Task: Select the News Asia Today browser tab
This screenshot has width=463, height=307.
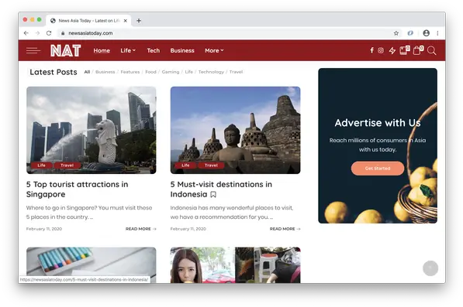Action: point(88,21)
